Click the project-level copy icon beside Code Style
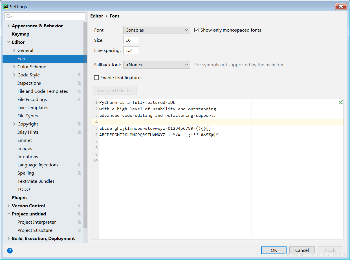350x260 pixels. tap(79, 75)
